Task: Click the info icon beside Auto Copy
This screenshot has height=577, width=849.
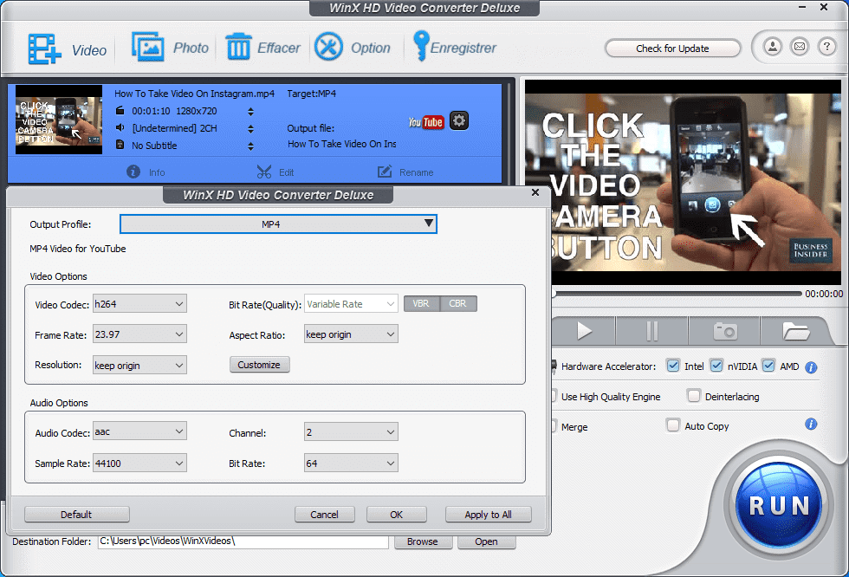Action: pyautogui.click(x=811, y=424)
